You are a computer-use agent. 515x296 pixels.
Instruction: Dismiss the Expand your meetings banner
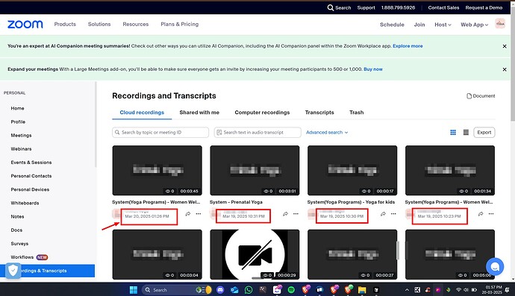click(x=505, y=69)
